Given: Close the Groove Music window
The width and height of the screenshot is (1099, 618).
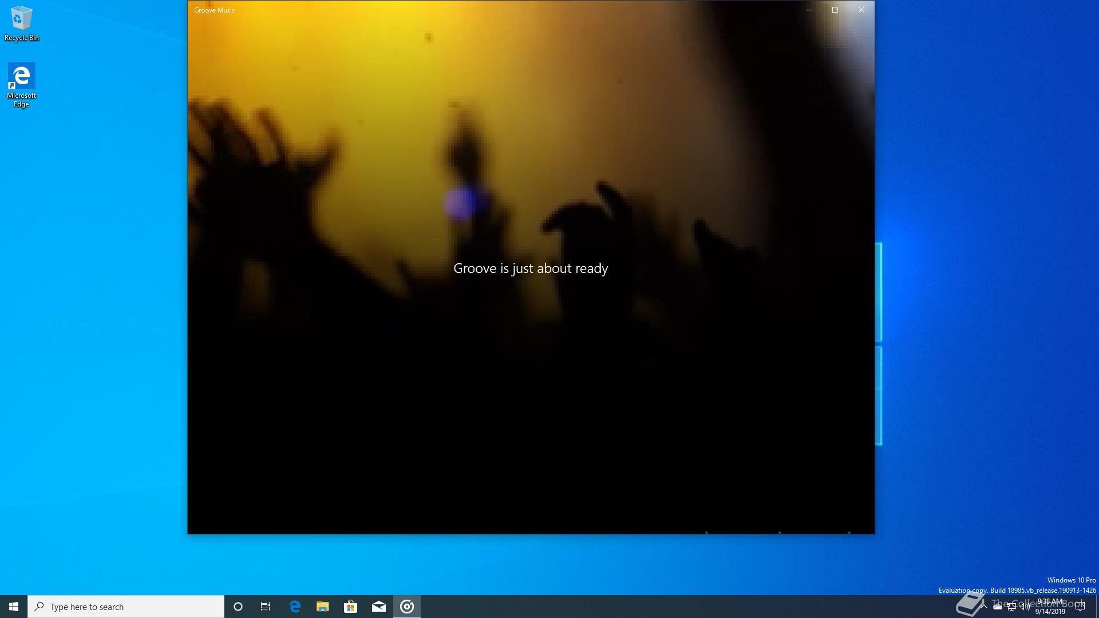Looking at the screenshot, I should coord(861,10).
